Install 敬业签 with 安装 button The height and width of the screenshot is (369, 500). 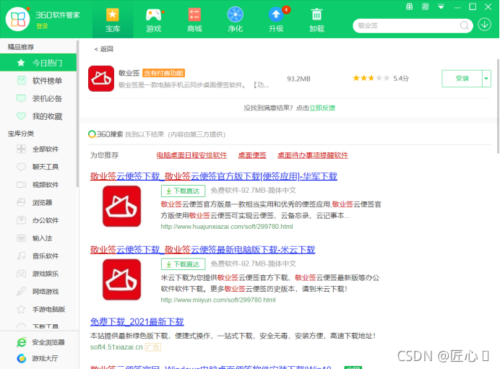tap(462, 79)
